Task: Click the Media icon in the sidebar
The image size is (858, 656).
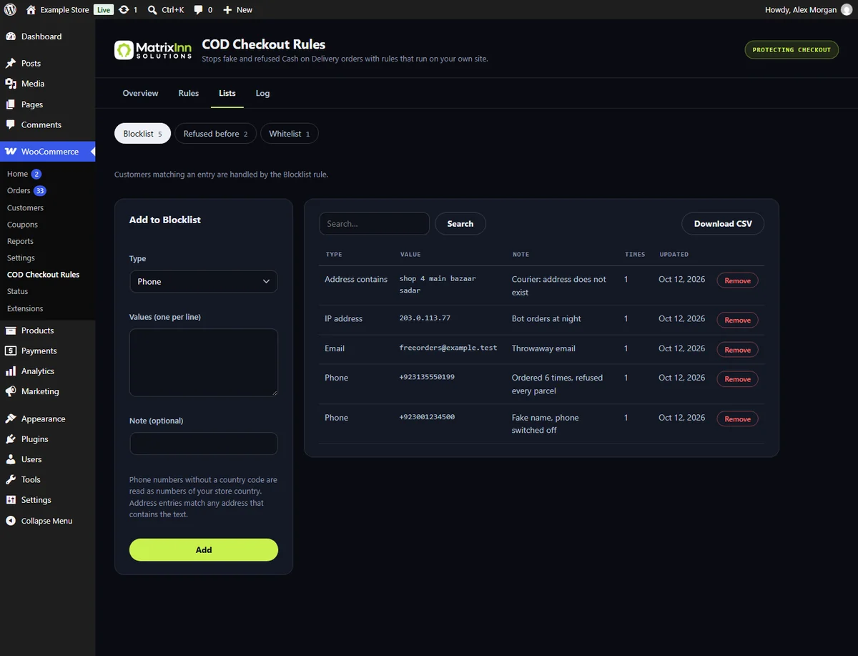Action: point(11,84)
